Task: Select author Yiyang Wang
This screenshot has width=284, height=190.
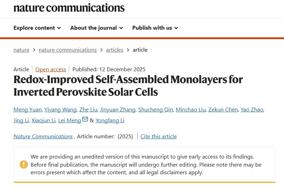Action: [60, 110]
